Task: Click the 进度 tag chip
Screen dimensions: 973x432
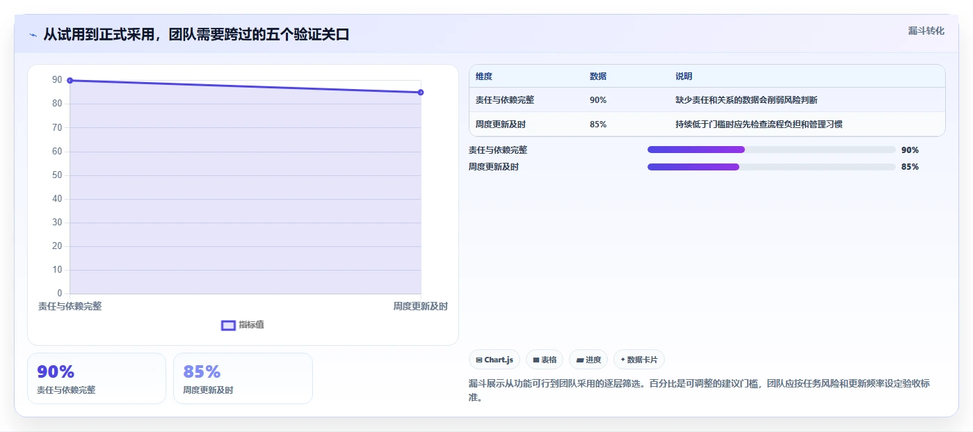Action: click(x=588, y=360)
